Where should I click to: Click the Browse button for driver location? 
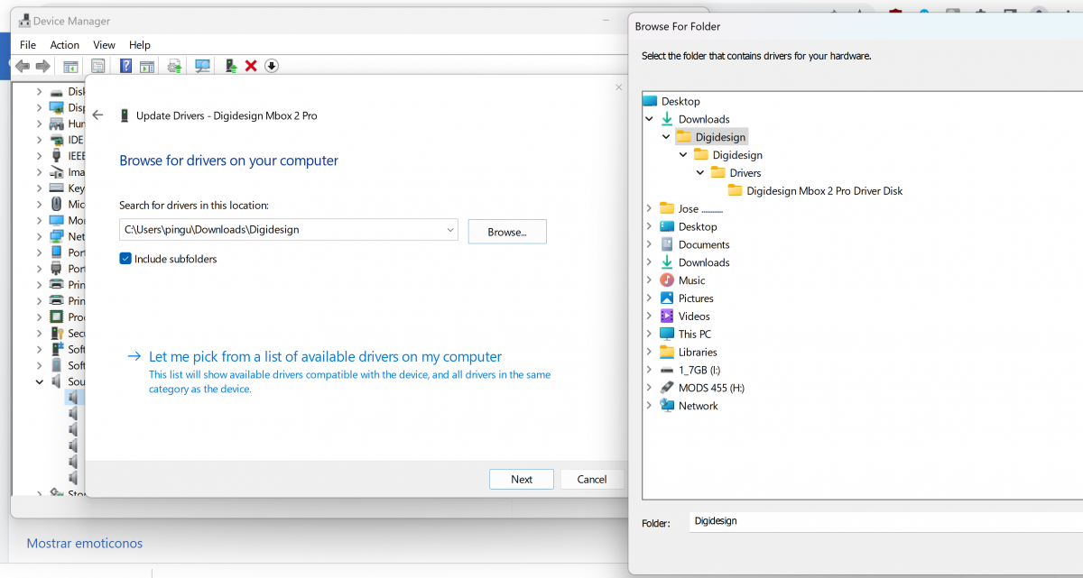pyautogui.click(x=506, y=231)
